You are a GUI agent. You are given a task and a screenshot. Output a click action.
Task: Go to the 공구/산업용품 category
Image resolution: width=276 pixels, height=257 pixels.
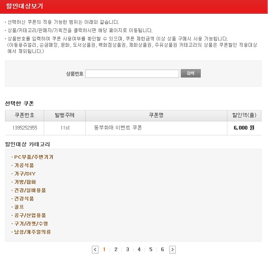point(30,215)
